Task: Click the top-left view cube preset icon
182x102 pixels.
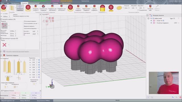Action: click(x=47, y=18)
